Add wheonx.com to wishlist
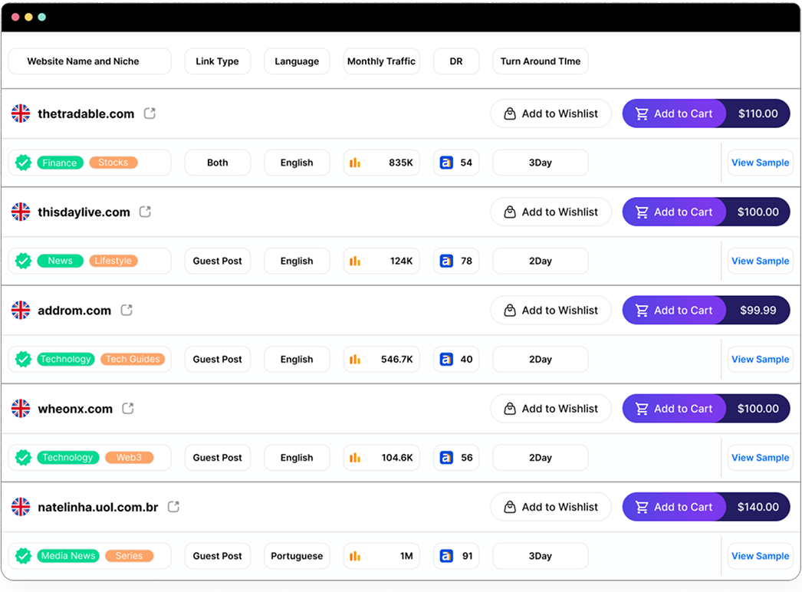The height and width of the screenshot is (592, 802). 551,409
